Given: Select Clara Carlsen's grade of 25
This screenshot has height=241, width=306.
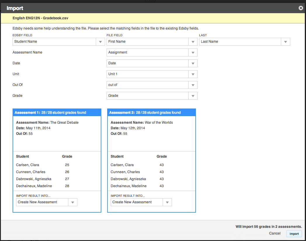Looking at the screenshot, I should tap(67, 165).
